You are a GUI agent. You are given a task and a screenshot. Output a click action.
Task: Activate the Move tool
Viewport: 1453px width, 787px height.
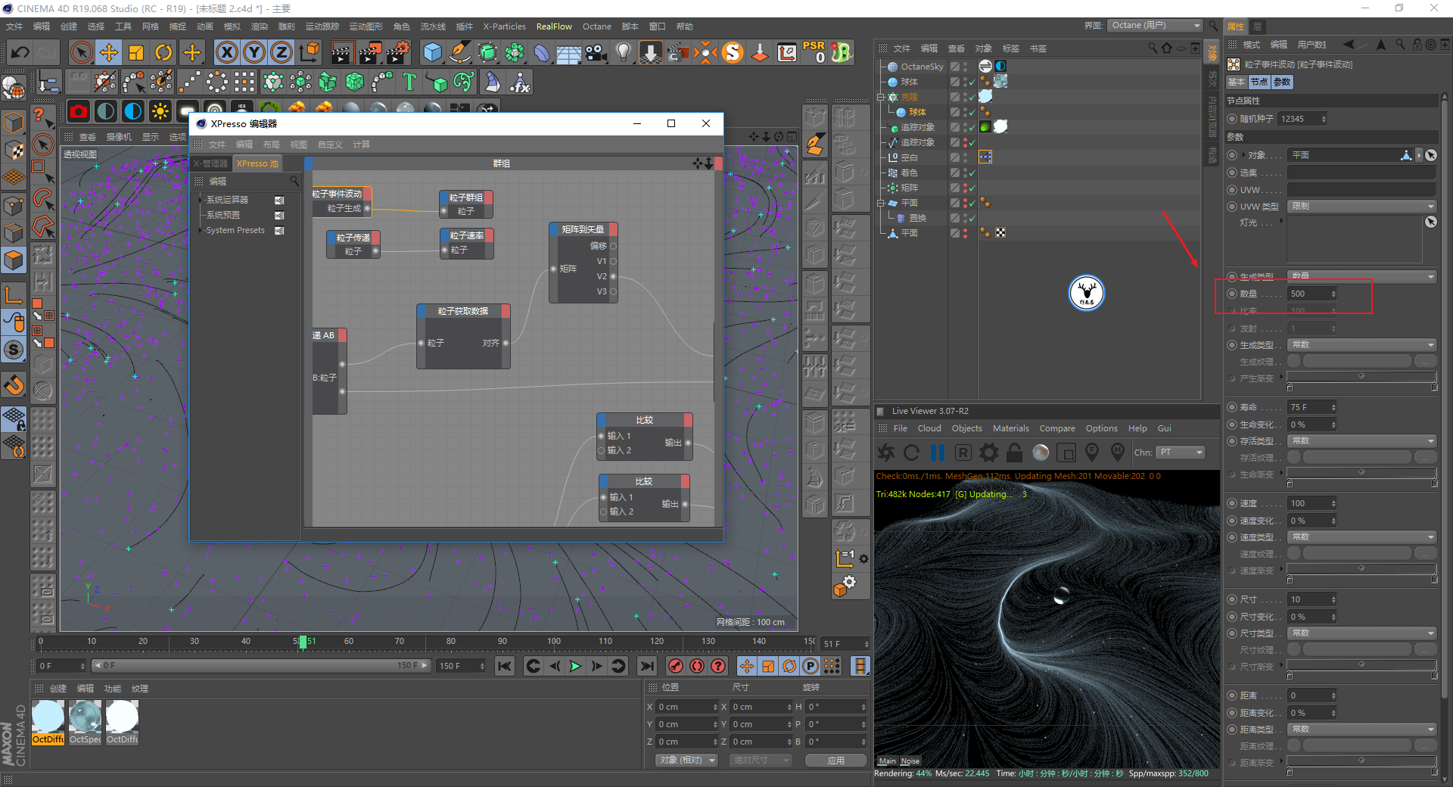click(109, 52)
